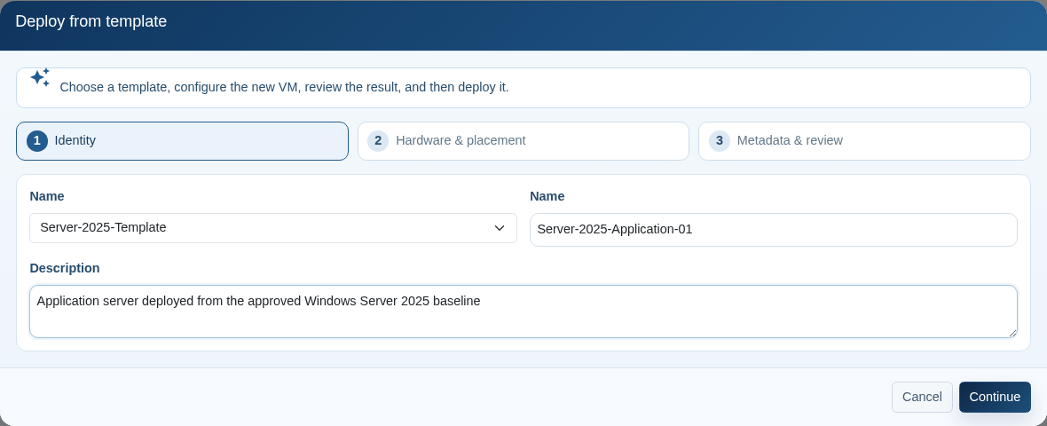1047x426 pixels.
Task: Cancel the deploy from template dialog
Action: coord(922,398)
